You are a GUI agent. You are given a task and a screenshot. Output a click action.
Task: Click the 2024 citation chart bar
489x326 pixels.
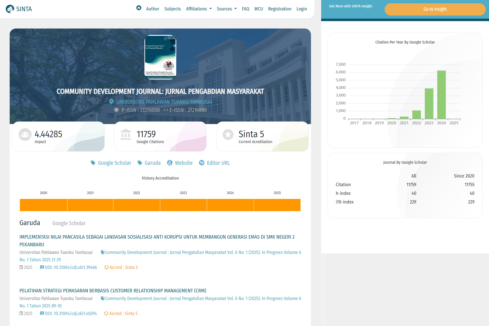click(x=441, y=95)
